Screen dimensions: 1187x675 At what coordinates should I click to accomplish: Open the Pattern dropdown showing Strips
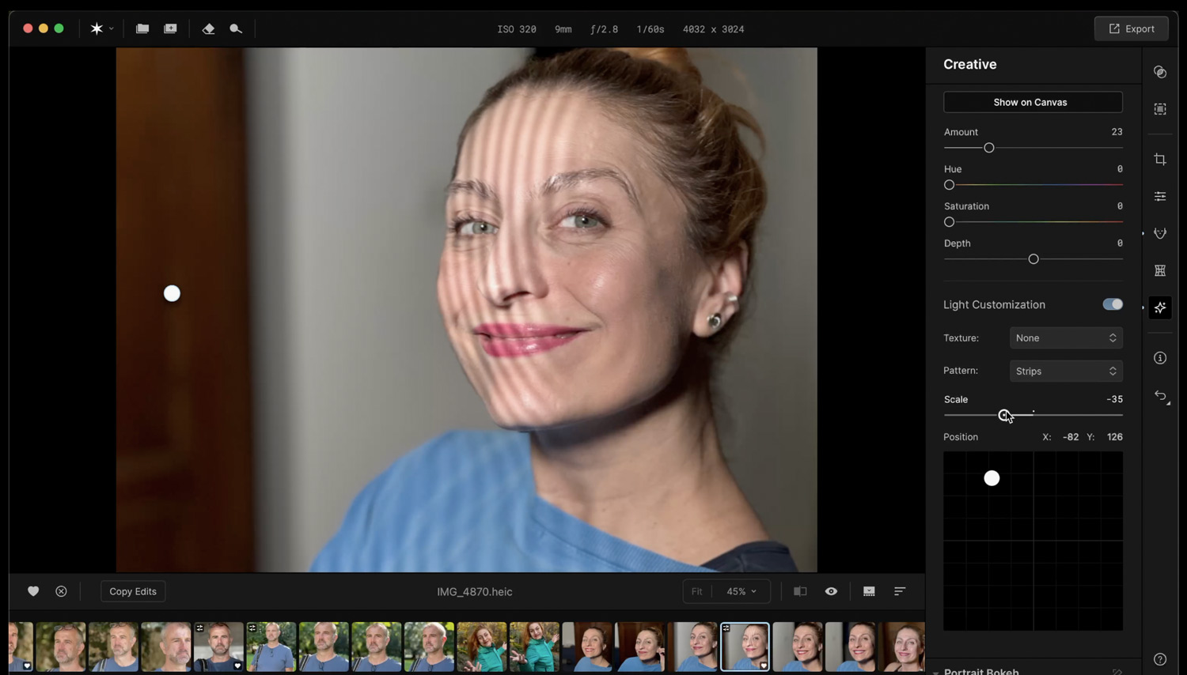coord(1065,371)
